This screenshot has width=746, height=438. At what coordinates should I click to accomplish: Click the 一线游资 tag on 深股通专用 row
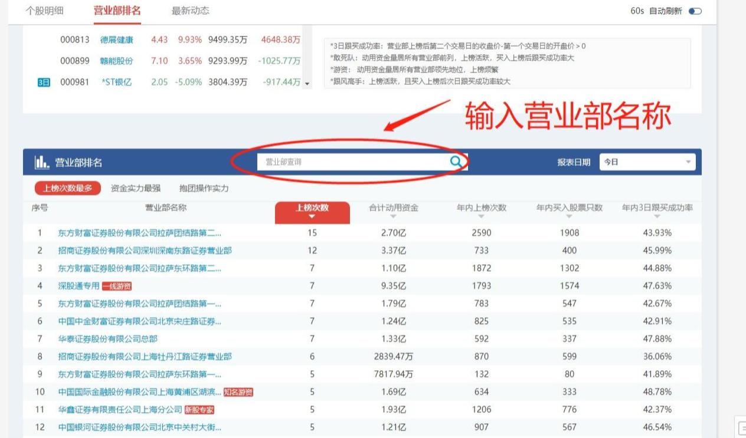pyautogui.click(x=116, y=286)
